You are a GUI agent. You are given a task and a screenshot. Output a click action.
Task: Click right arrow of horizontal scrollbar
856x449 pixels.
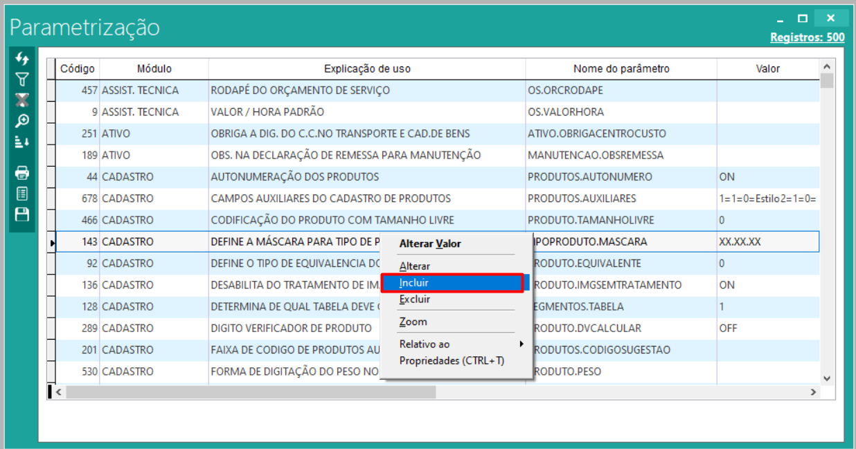pyautogui.click(x=813, y=392)
